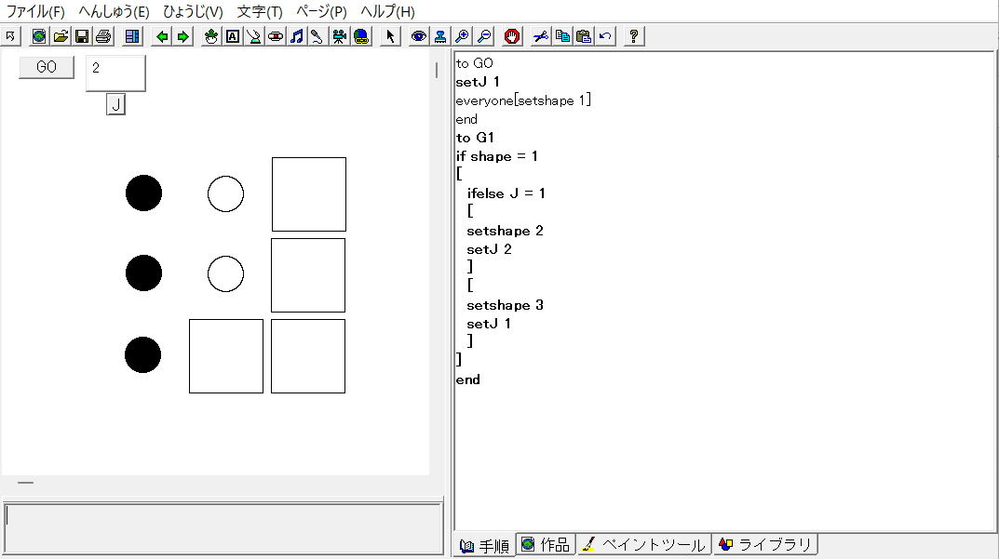Click the second-row white circle turtle
Screen dimensions: 999x559
point(225,273)
